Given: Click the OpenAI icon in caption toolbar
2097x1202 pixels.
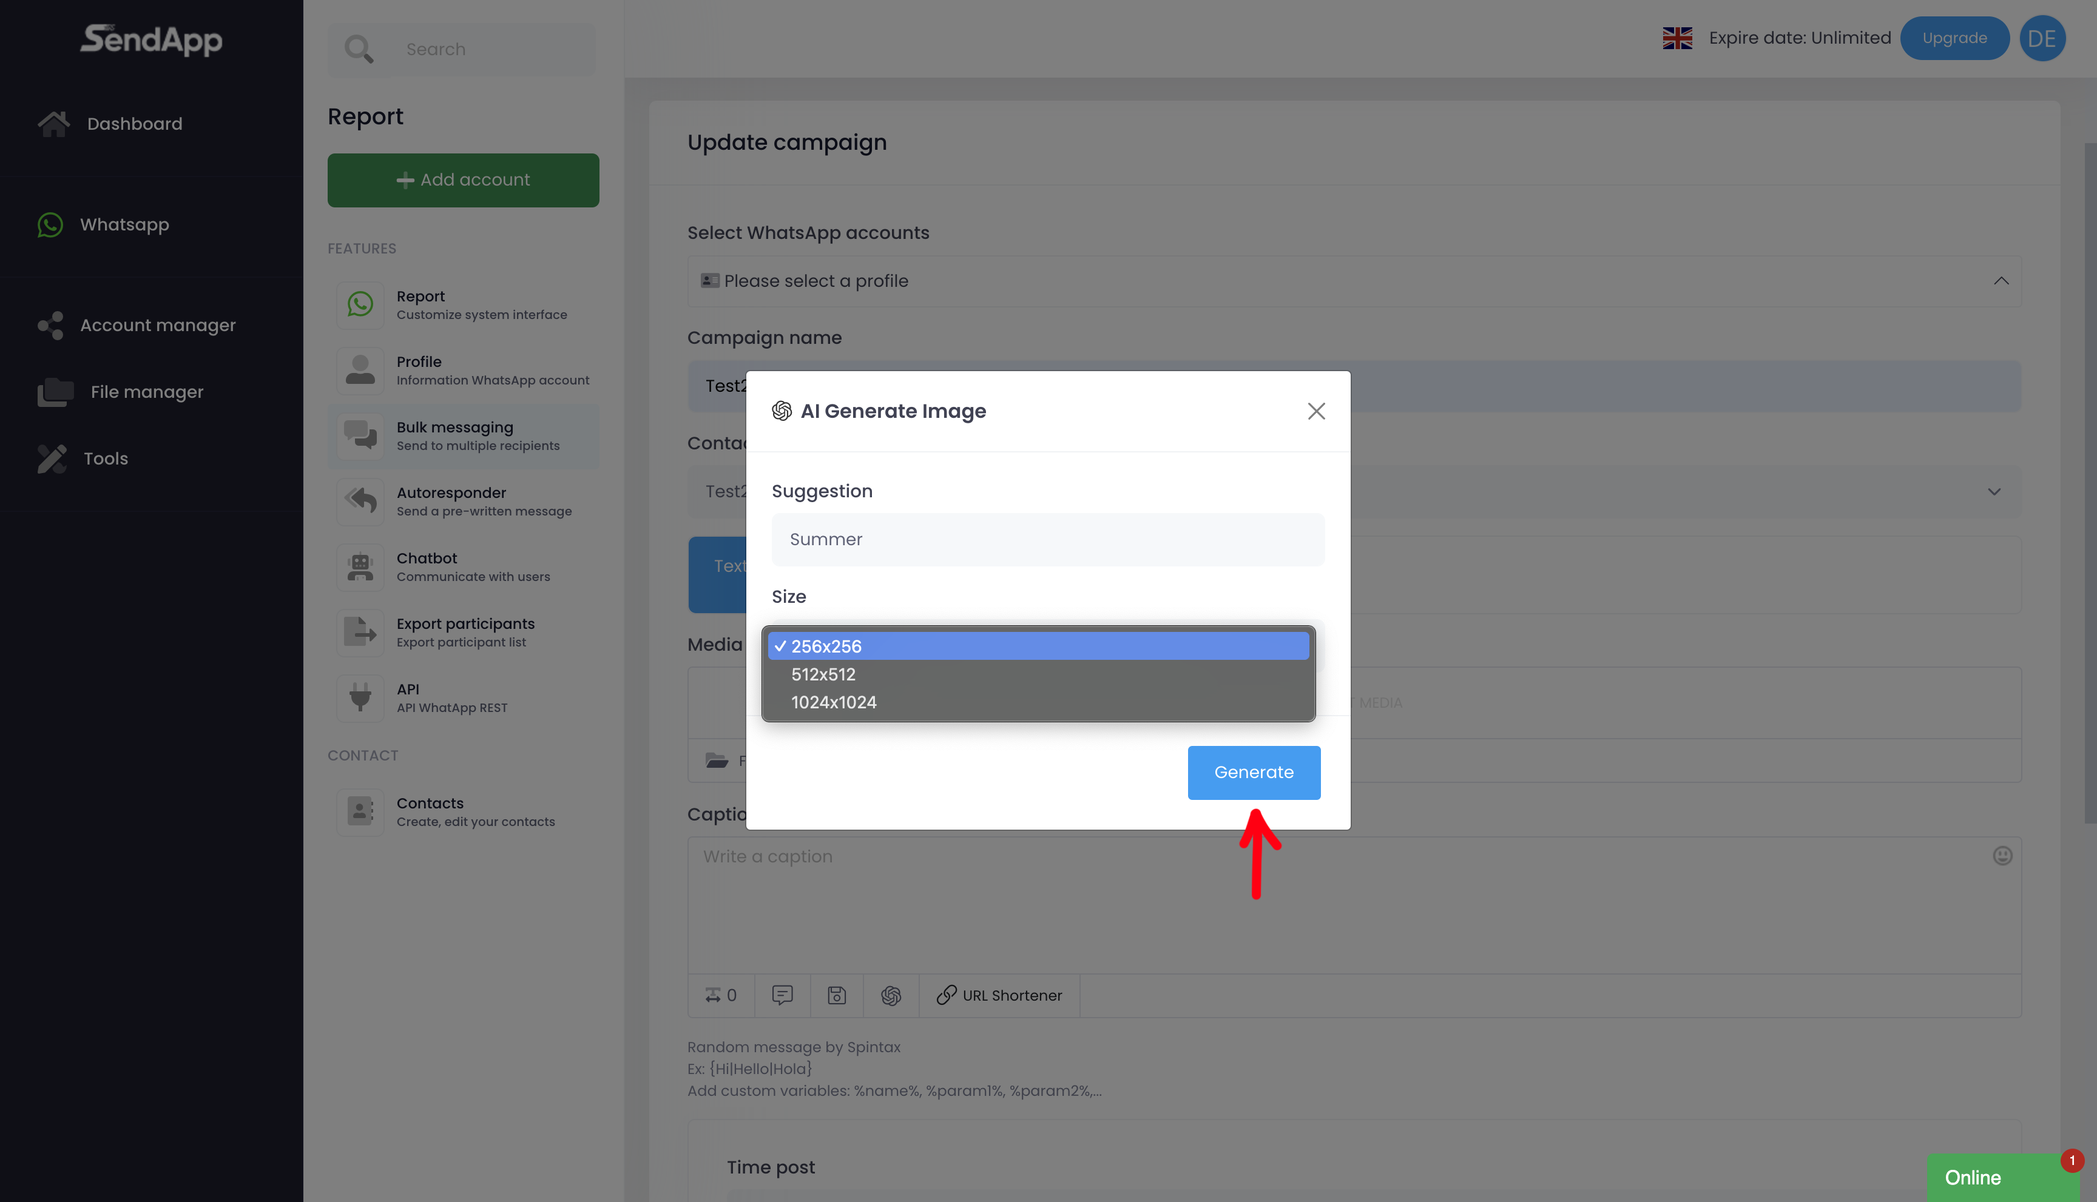Looking at the screenshot, I should click(890, 995).
